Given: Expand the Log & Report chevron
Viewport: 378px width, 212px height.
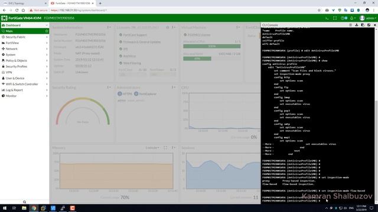Looking at the screenshot, I should [x=47, y=90].
